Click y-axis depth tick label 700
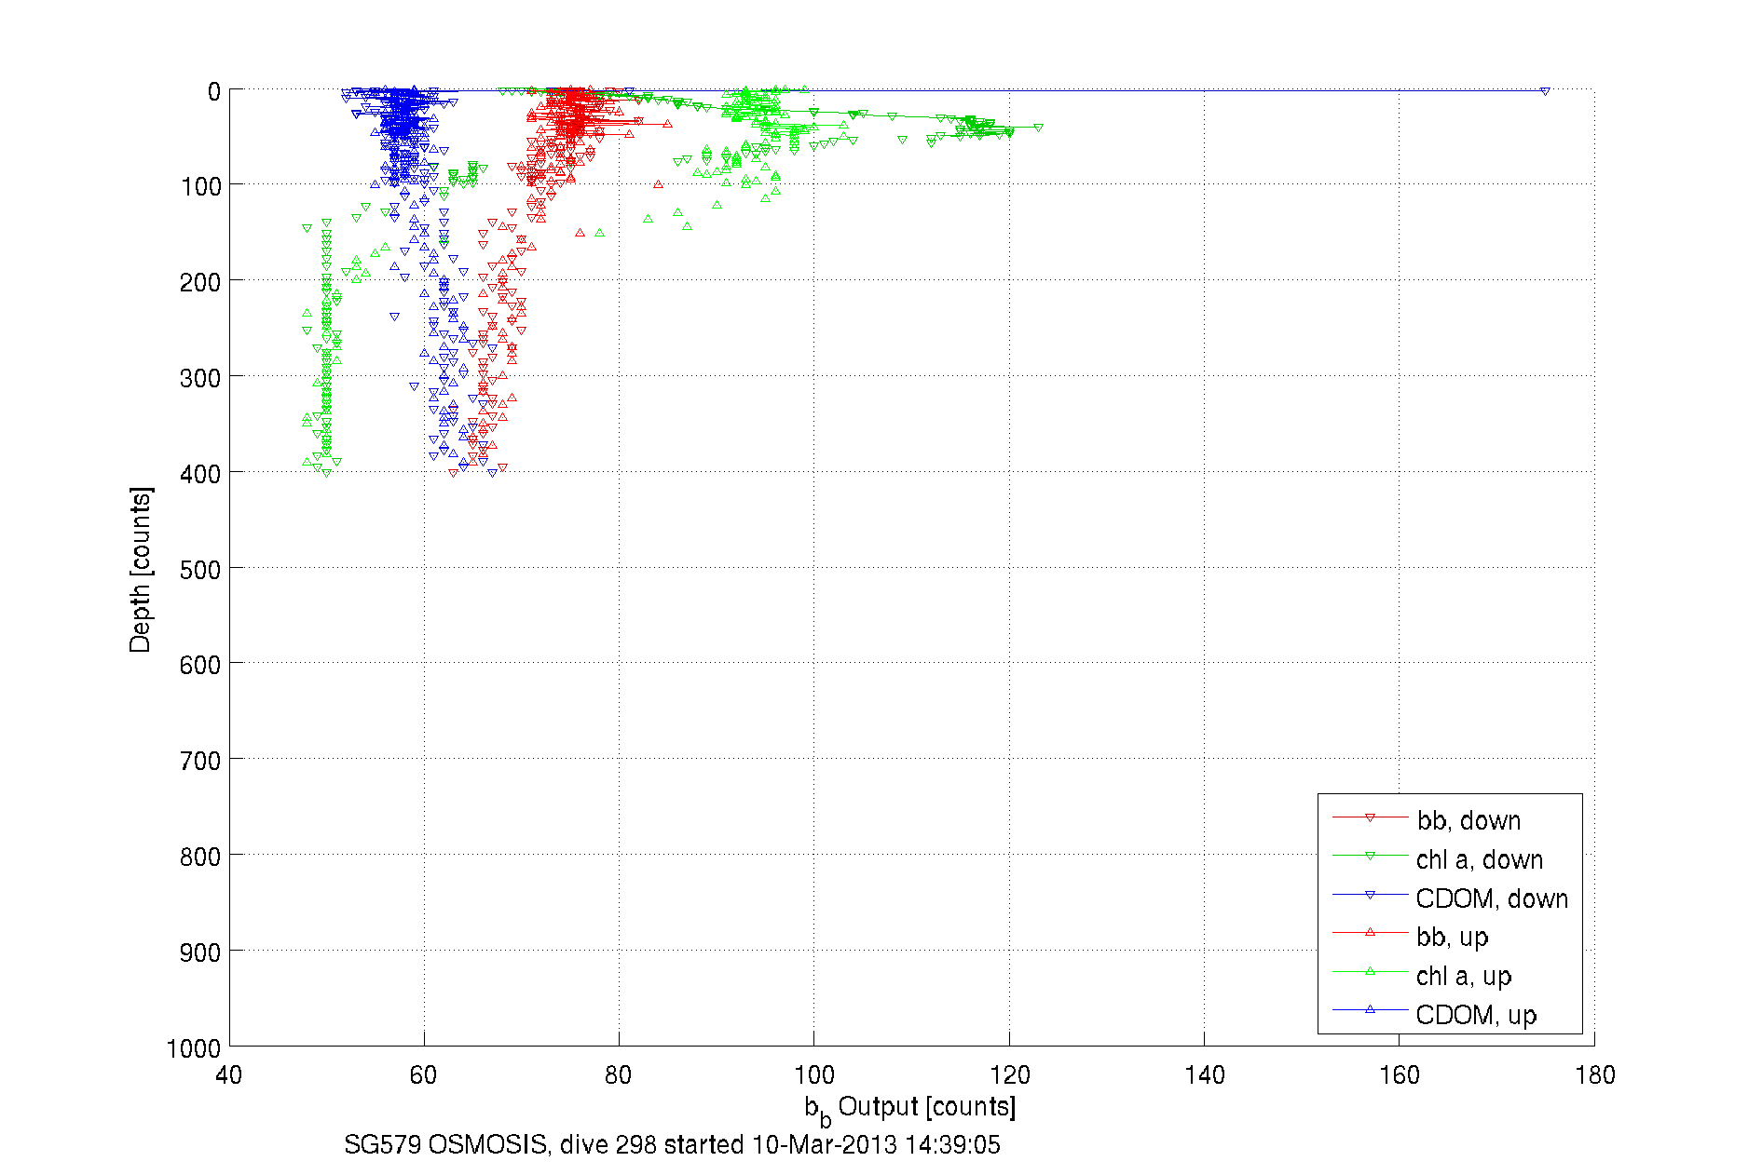The width and height of the screenshot is (1762, 1175). [x=200, y=761]
